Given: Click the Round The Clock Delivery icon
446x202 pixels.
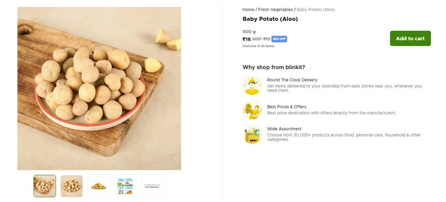Looking at the screenshot, I should click(x=252, y=85).
